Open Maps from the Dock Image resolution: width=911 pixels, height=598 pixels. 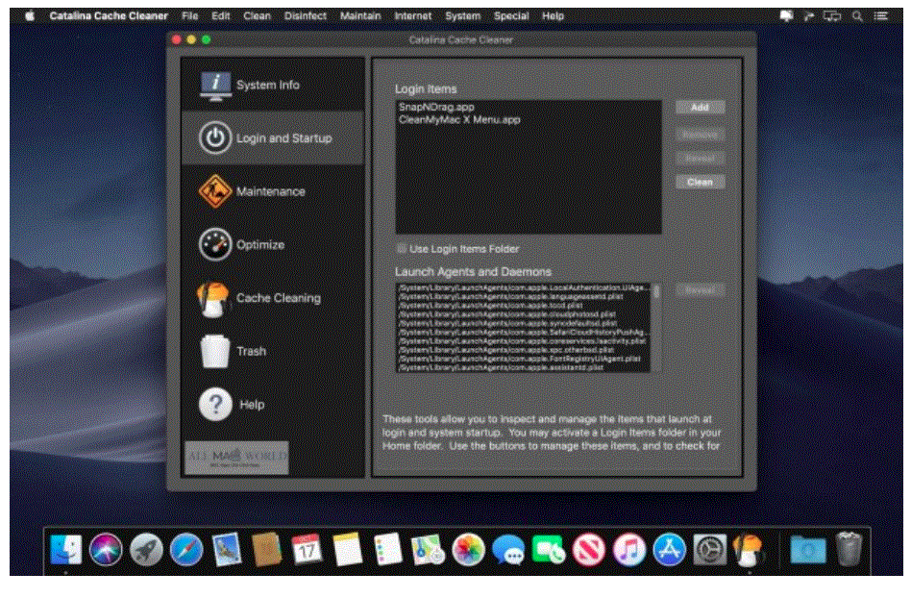click(x=428, y=550)
